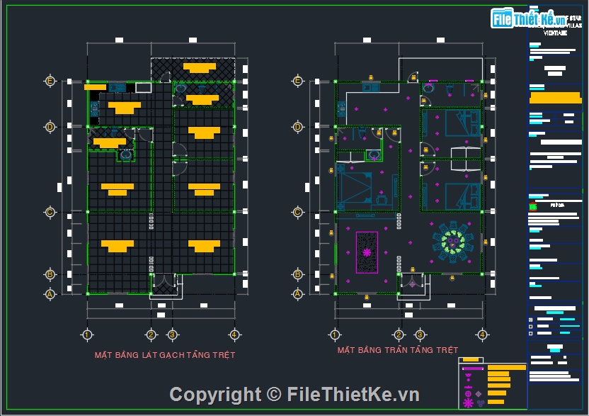The image size is (589, 416).
Task: Select grid bubble C on the ceiling plan
Action: point(297,212)
